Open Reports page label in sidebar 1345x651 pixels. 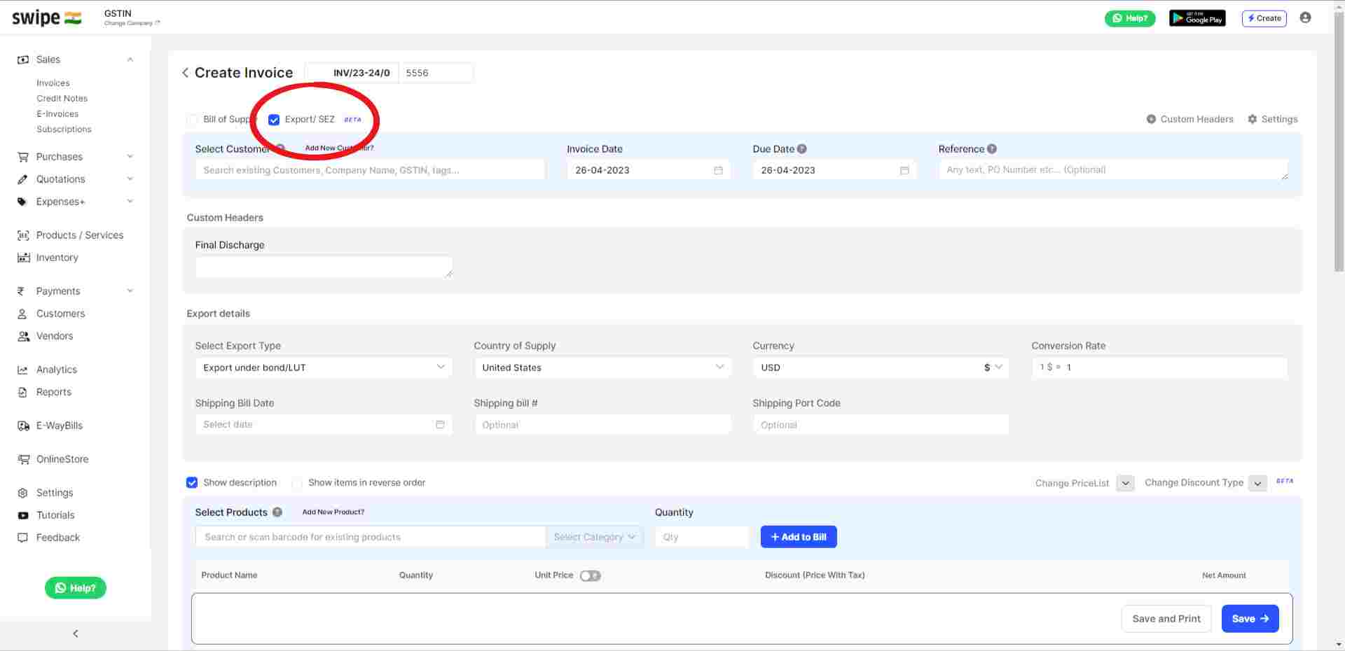point(54,392)
